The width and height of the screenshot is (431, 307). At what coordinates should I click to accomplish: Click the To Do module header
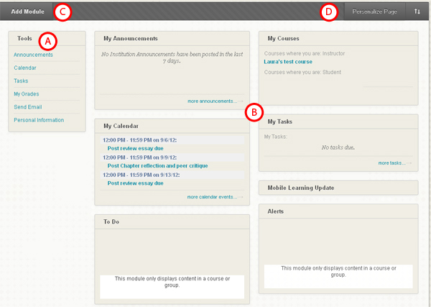(111, 221)
